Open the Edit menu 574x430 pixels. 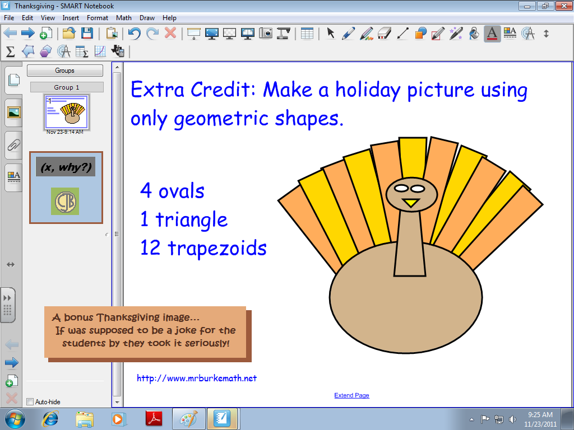[27, 17]
